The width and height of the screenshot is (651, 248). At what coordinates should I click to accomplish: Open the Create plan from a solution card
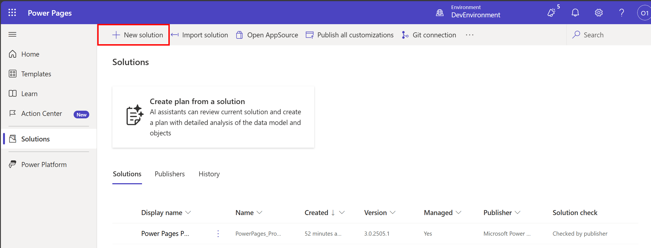(x=213, y=117)
